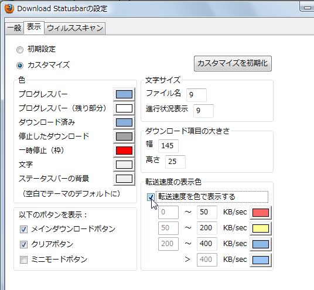314x290 pixels.
Task: Pick the blue 200~400 KB/sec swatch
Action: tap(261, 244)
